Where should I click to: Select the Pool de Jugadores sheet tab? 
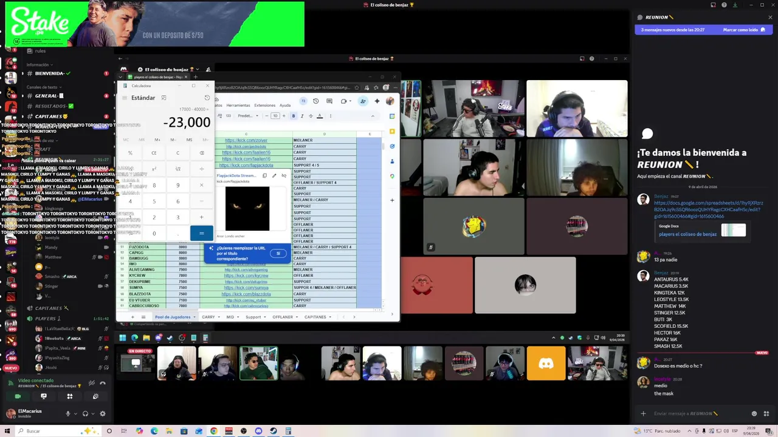pos(173,317)
